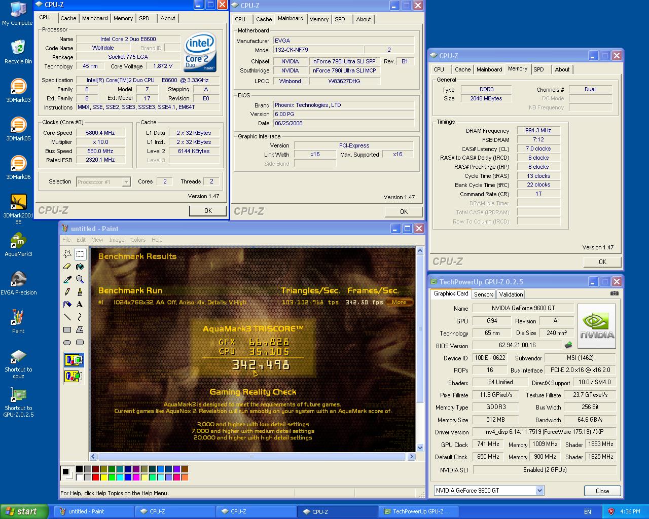649x519 pixels.
Task: Select the rectangular Select tool in Paint
Action: click(80, 254)
